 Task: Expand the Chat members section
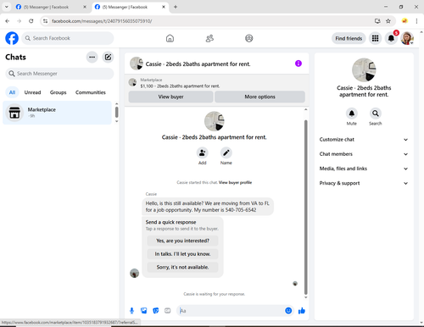[x=364, y=154]
